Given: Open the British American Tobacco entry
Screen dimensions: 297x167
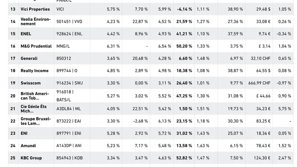Looking at the screenshot, I should click(35, 96).
